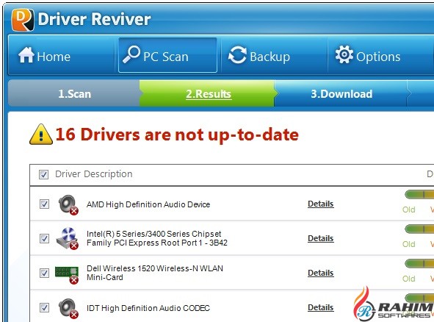The height and width of the screenshot is (322, 434).
Task: Switch to the PC Scan tab
Action: coord(167,55)
